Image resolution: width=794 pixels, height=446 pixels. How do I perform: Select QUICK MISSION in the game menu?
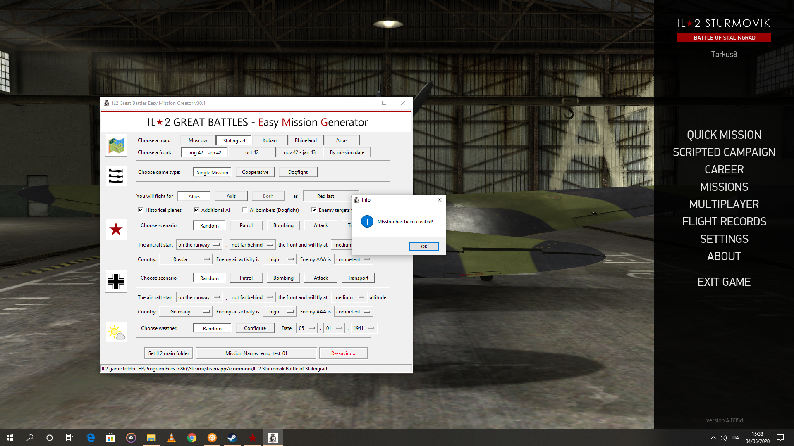(724, 135)
